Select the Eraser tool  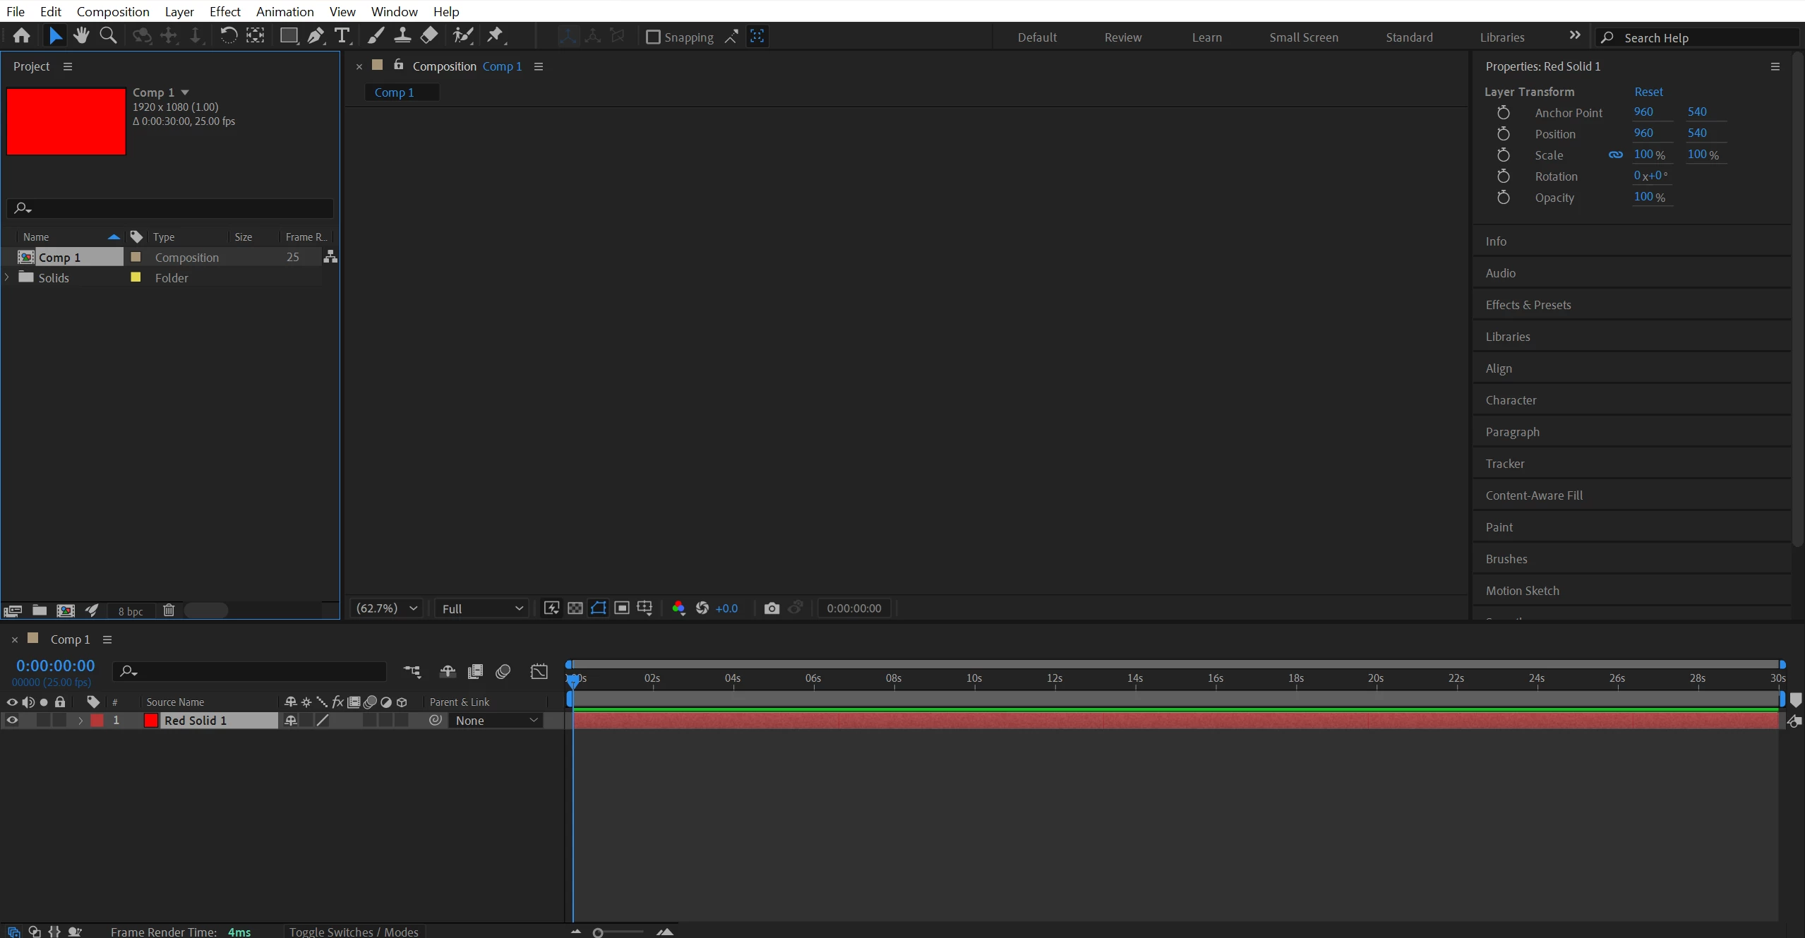tap(429, 35)
